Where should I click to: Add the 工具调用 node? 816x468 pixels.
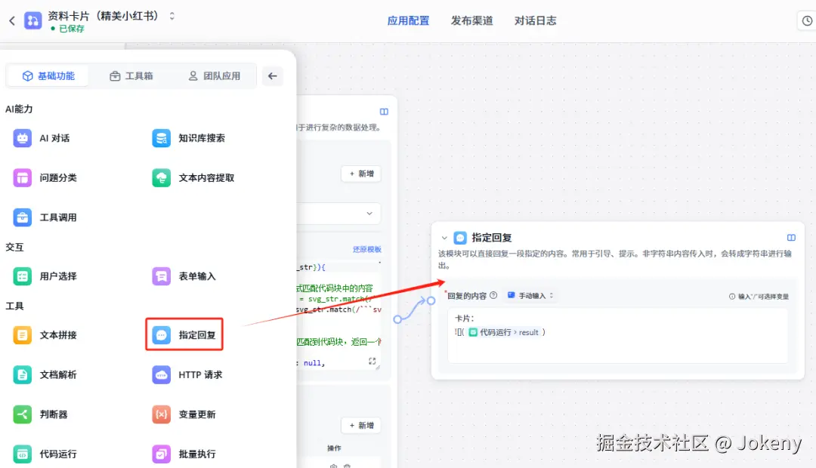[x=45, y=217]
